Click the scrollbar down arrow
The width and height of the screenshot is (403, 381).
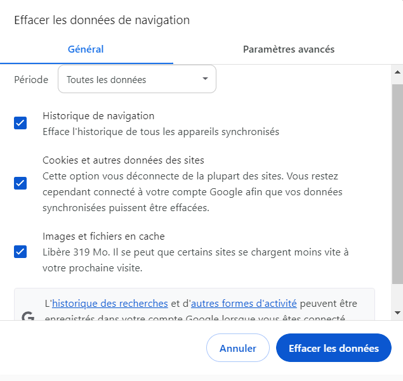pyautogui.click(x=397, y=313)
